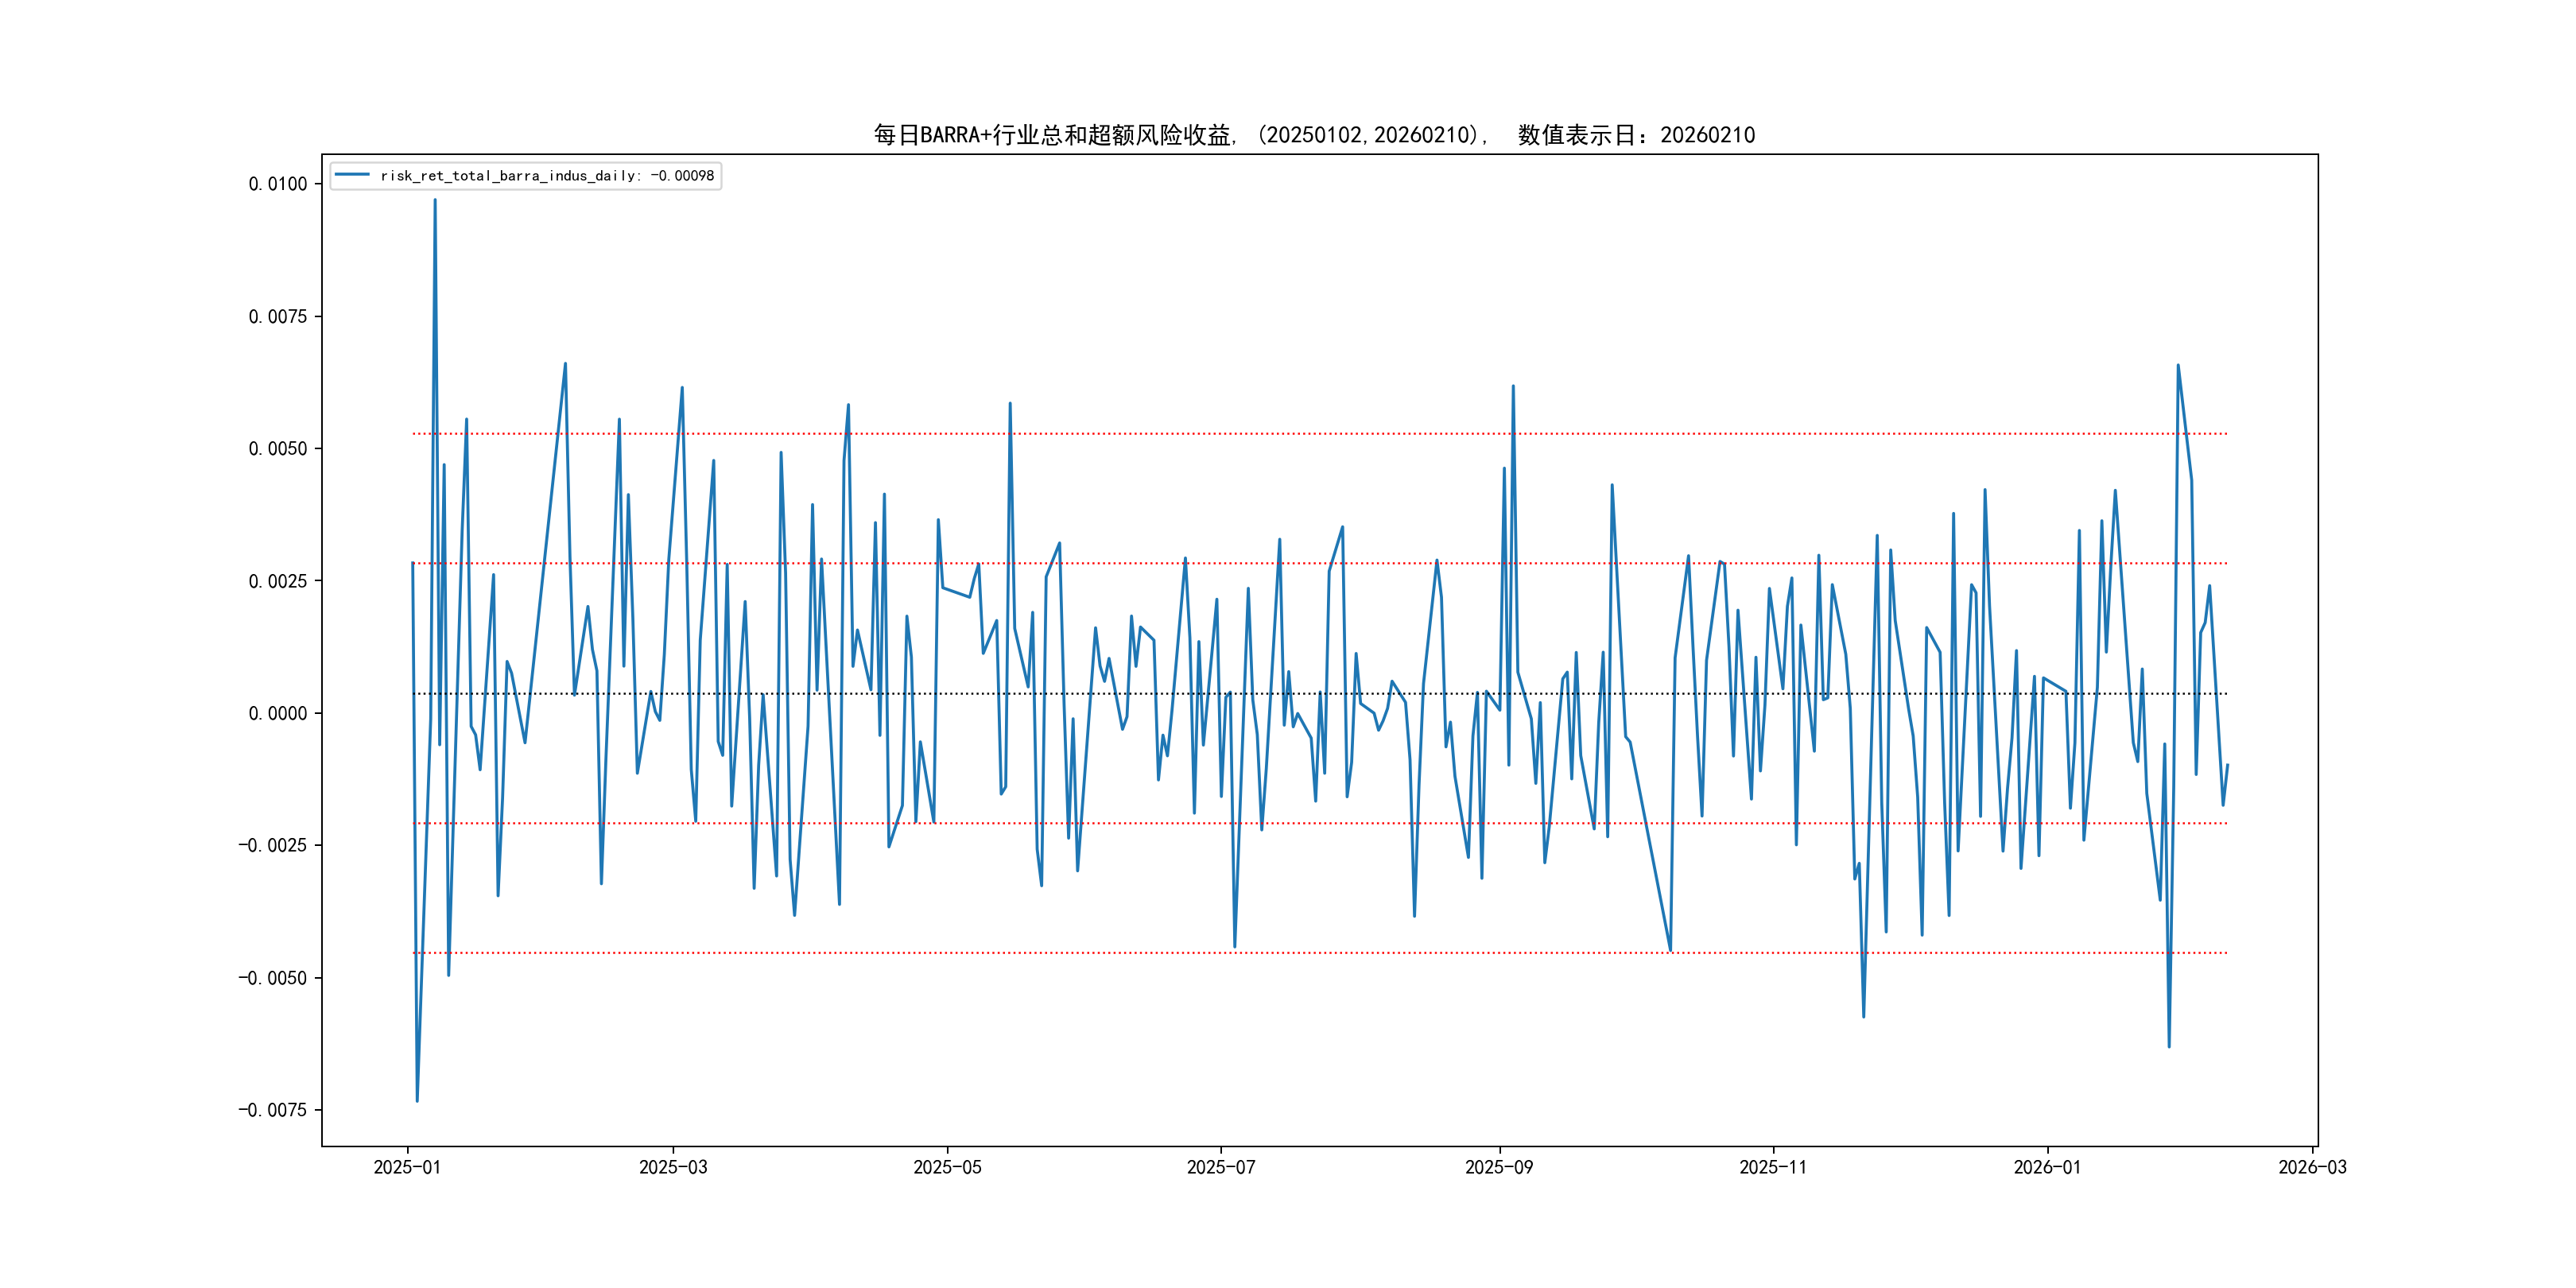Screen dimensions: 2576x1288
Task: Click the 2025-01 x-axis label
Action: 407,1167
